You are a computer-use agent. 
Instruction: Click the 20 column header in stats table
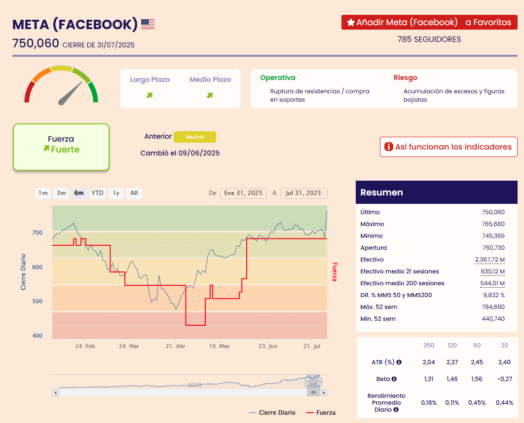tap(505, 346)
